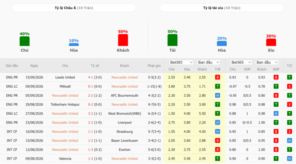Viewport: 296px width, 164px height.
Task: Click green T T/X badge in West Bromwich row
Action: pyautogui.click(x=289, y=114)
